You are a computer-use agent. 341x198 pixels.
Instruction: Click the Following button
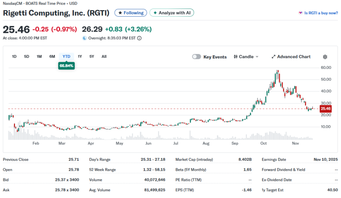click(x=131, y=13)
